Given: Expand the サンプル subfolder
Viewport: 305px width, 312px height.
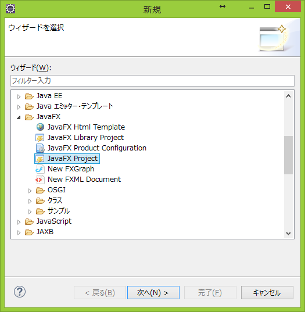Looking at the screenshot, I should tap(30, 211).
